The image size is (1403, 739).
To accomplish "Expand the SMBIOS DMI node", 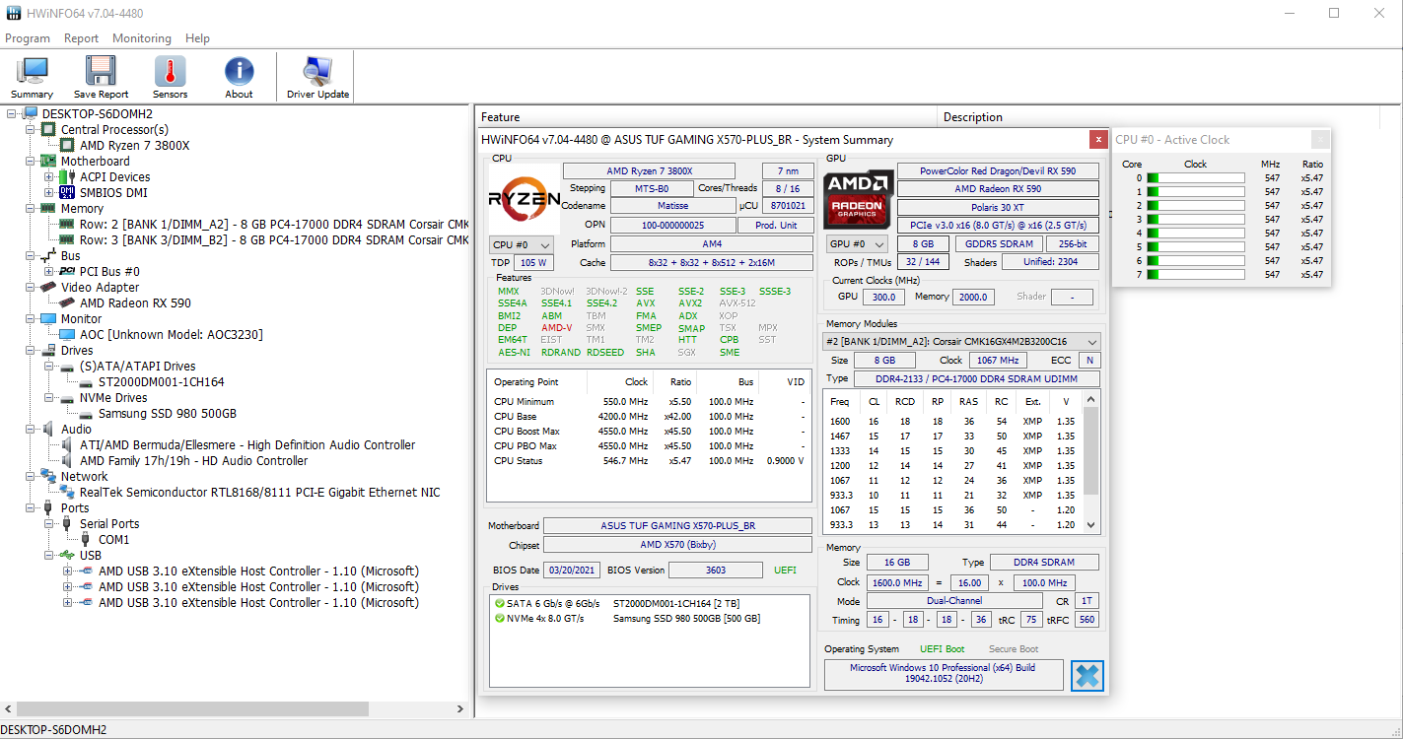I will pyautogui.click(x=49, y=192).
